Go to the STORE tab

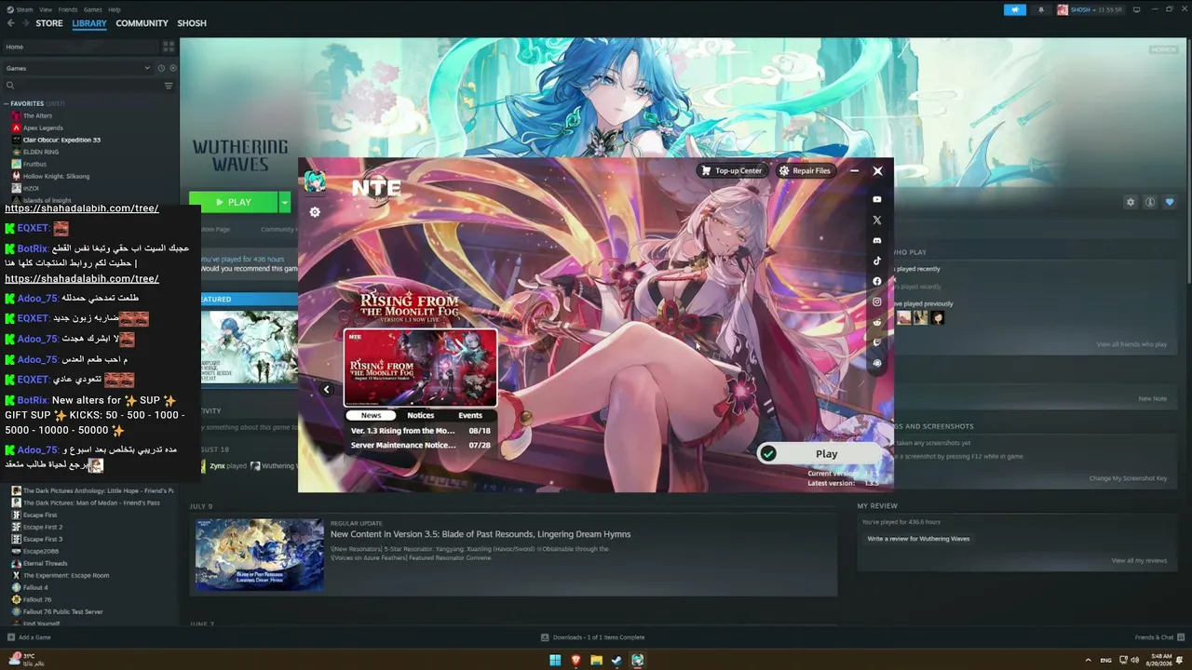[x=49, y=23]
